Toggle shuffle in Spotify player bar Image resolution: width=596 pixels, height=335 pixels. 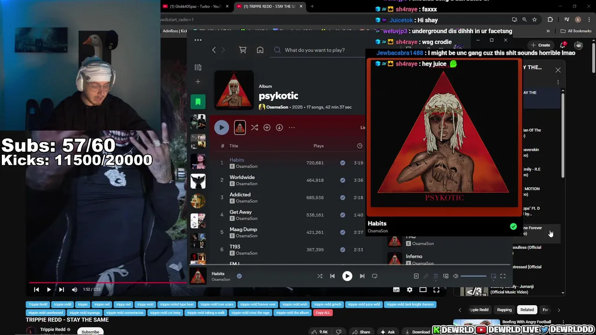(320, 276)
